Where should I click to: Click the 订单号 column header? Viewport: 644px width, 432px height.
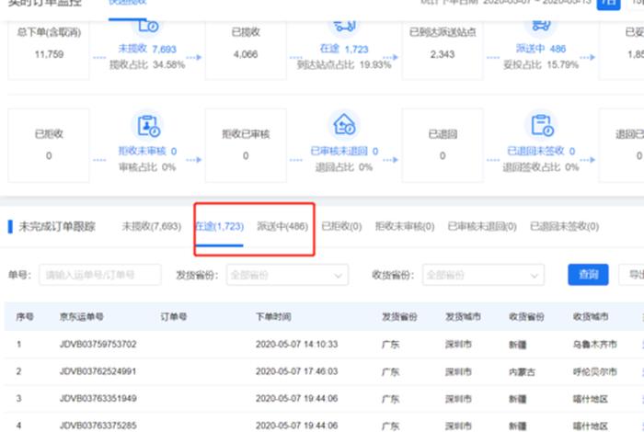pyautogui.click(x=174, y=317)
